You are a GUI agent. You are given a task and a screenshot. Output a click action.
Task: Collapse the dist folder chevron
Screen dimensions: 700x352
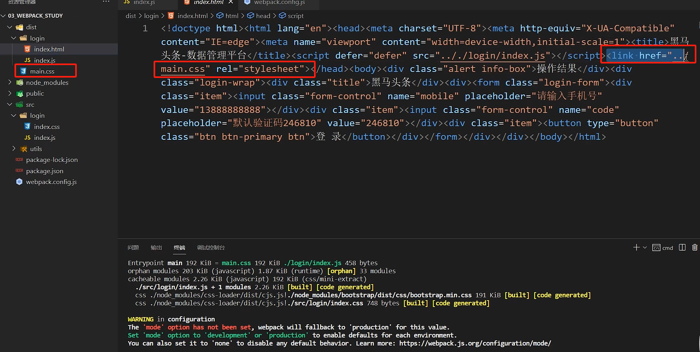click(10, 27)
